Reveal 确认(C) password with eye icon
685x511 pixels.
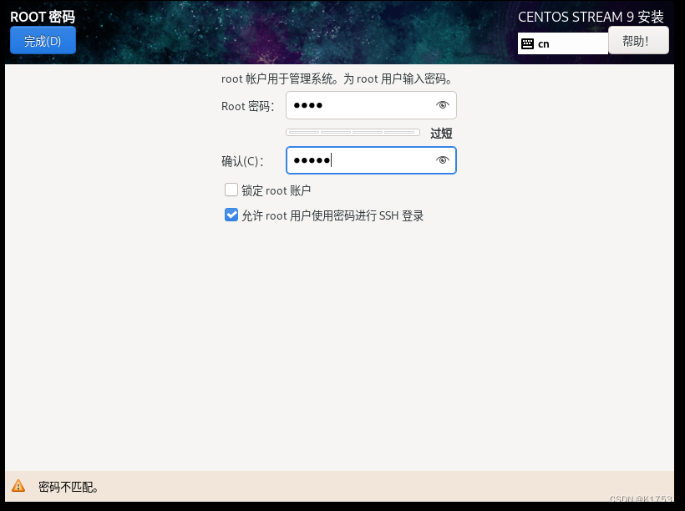point(442,160)
